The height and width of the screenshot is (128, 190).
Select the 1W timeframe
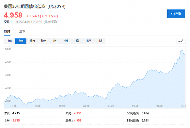tap(88, 41)
